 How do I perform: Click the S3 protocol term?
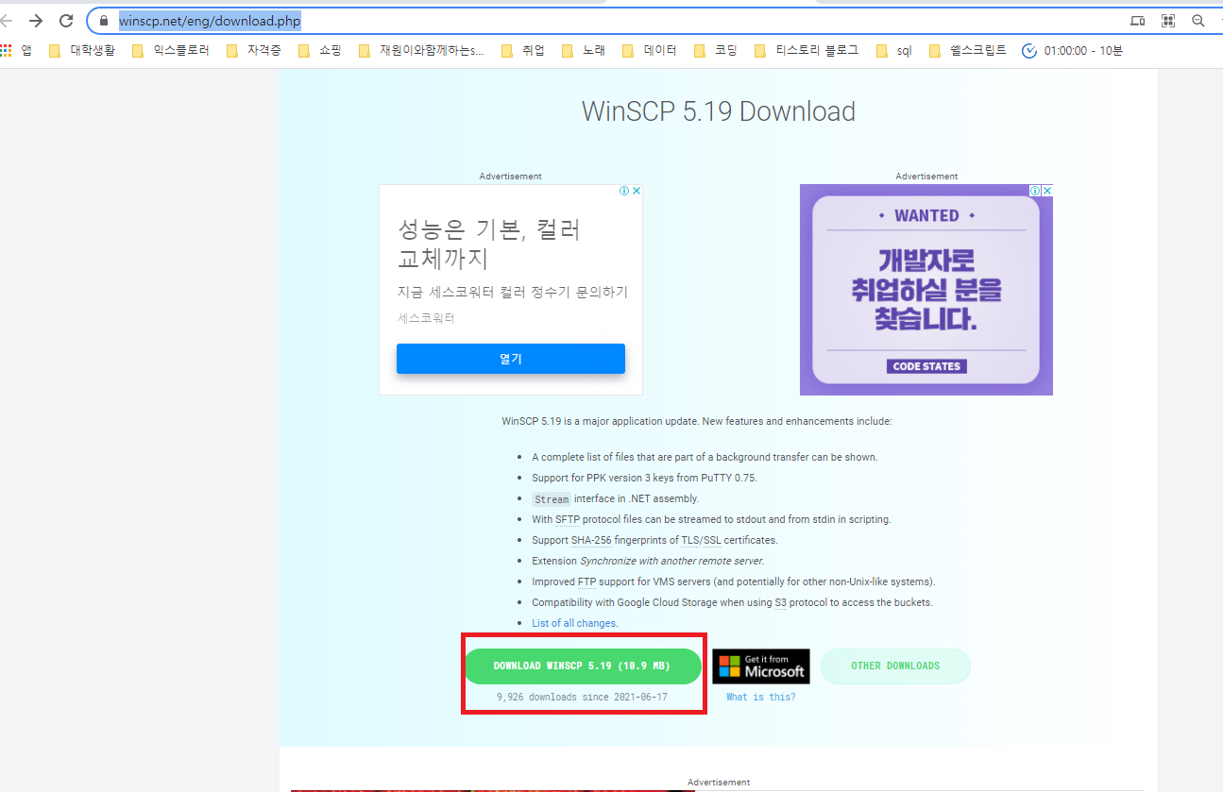tap(780, 602)
